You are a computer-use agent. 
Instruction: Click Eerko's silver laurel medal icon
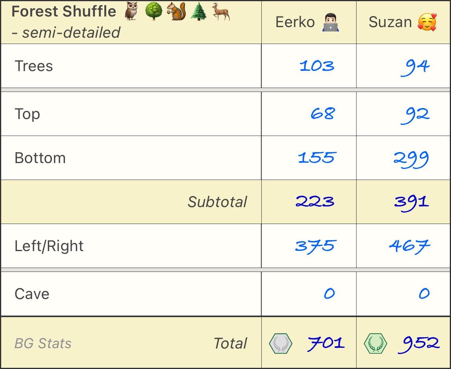point(281,343)
